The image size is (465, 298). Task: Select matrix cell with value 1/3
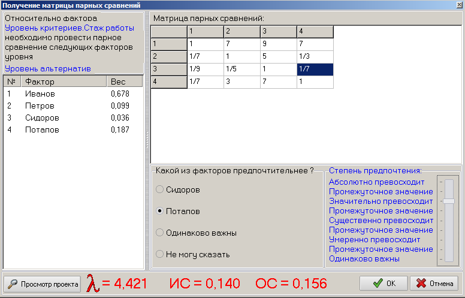pyautogui.click(x=315, y=56)
